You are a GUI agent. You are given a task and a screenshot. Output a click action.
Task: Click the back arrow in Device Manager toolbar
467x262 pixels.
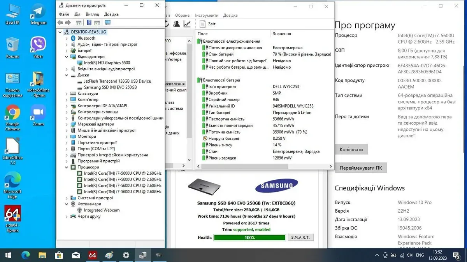coord(60,23)
